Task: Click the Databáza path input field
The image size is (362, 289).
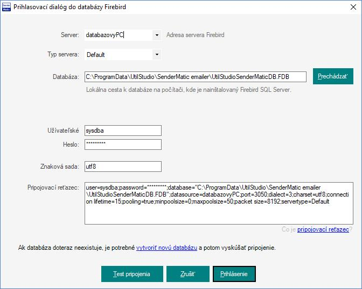Action: coord(196,77)
